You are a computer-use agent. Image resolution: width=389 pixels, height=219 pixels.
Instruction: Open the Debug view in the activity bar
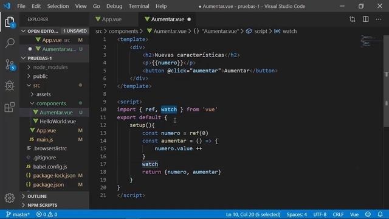(10, 86)
